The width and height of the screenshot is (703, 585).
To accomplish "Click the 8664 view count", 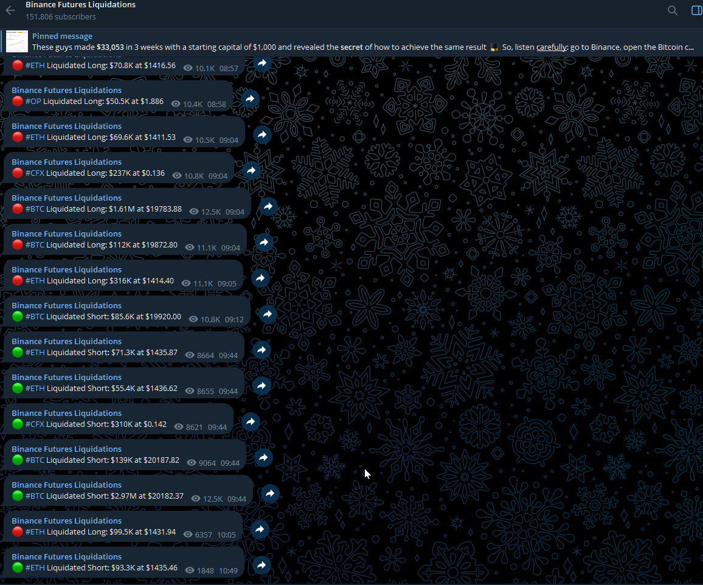I will coord(206,356).
